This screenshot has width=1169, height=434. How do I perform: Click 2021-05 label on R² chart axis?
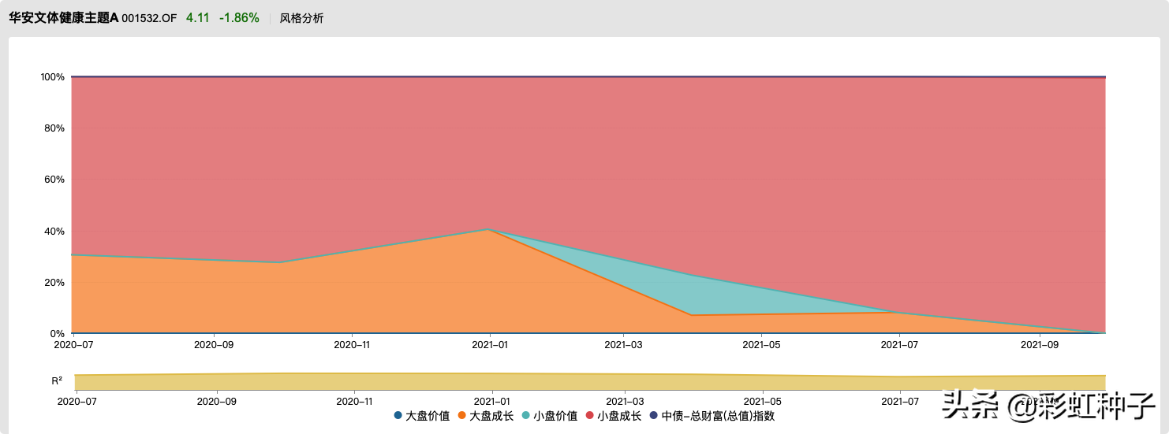[x=764, y=401]
